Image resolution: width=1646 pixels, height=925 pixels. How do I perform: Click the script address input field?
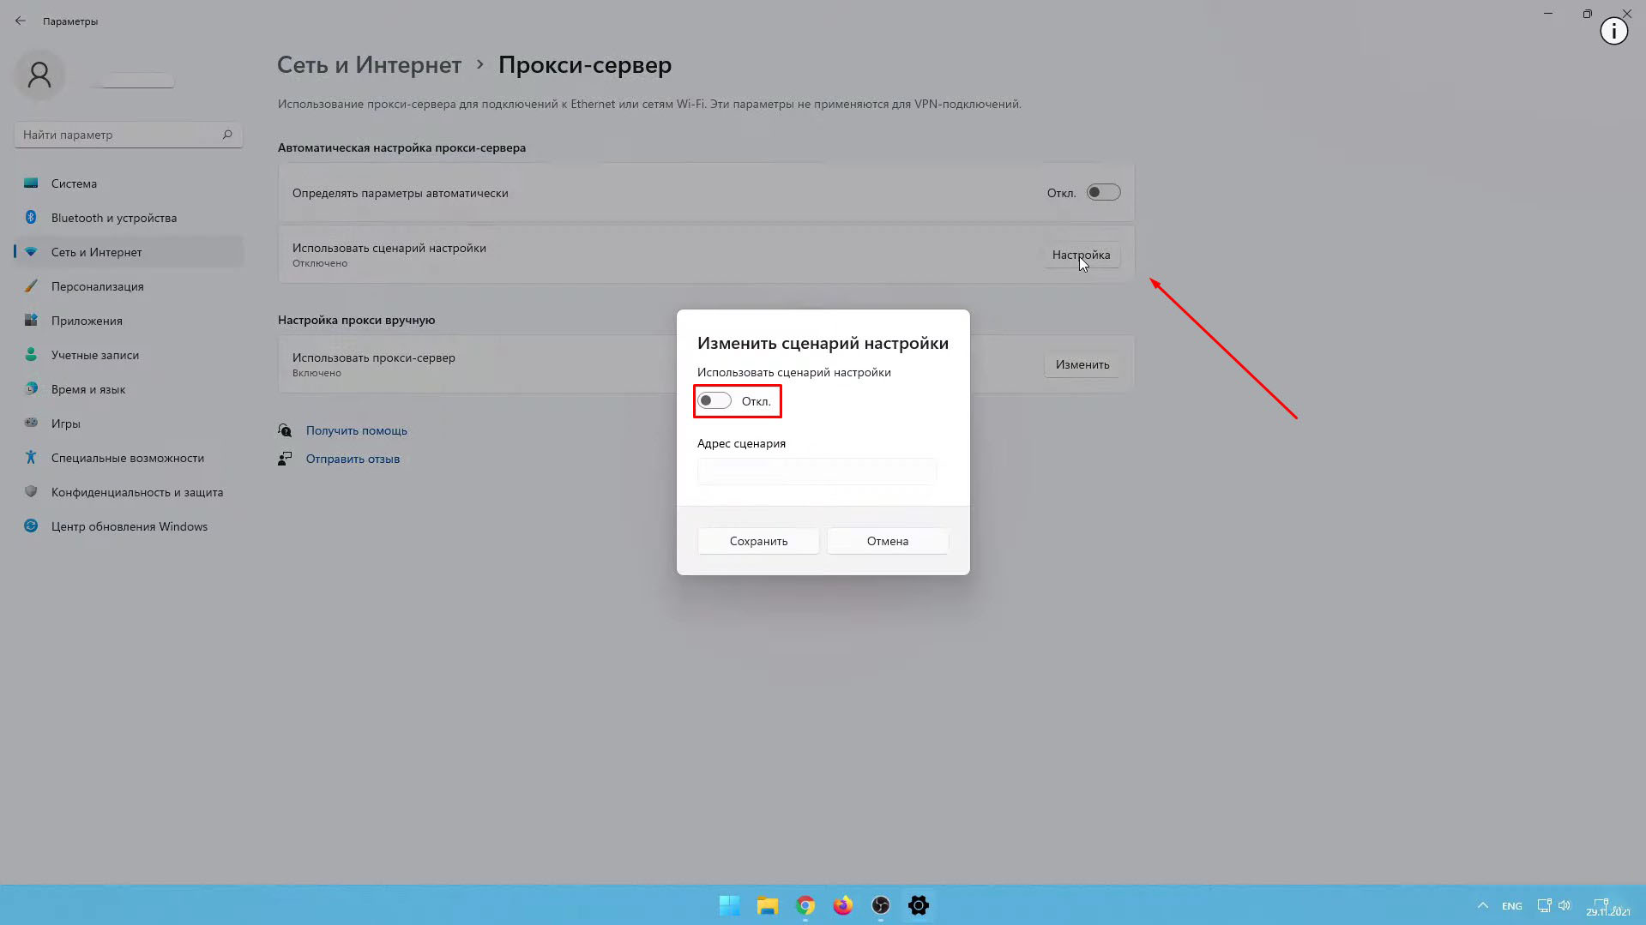click(x=817, y=471)
